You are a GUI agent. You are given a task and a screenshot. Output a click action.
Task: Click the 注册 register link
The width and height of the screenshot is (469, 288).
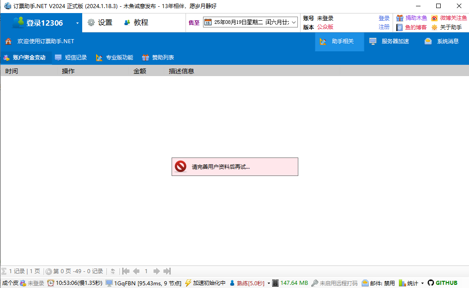pyautogui.click(x=384, y=27)
